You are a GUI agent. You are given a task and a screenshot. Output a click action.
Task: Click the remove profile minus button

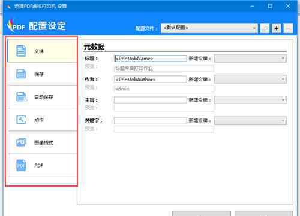288,28
